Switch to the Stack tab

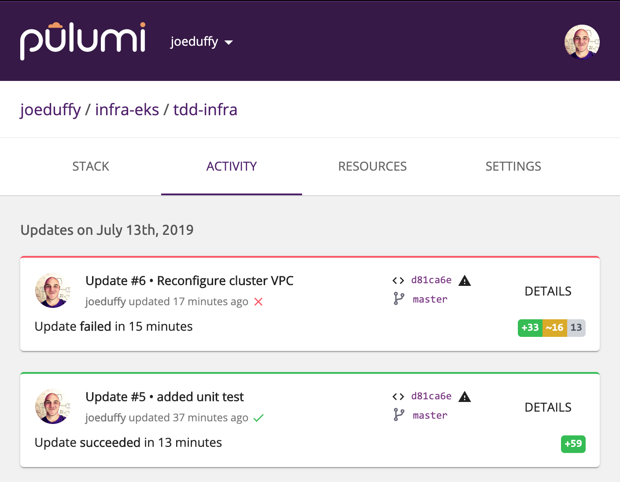(91, 166)
